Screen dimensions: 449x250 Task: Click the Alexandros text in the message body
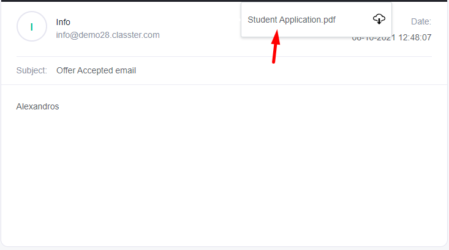click(x=37, y=106)
